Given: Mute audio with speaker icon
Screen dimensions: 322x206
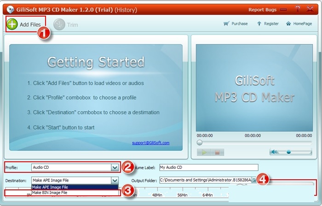Looking at the screenshot, I should click(274, 152).
